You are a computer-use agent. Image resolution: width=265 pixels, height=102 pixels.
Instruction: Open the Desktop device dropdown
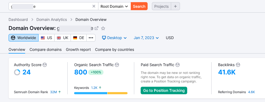[114, 38]
